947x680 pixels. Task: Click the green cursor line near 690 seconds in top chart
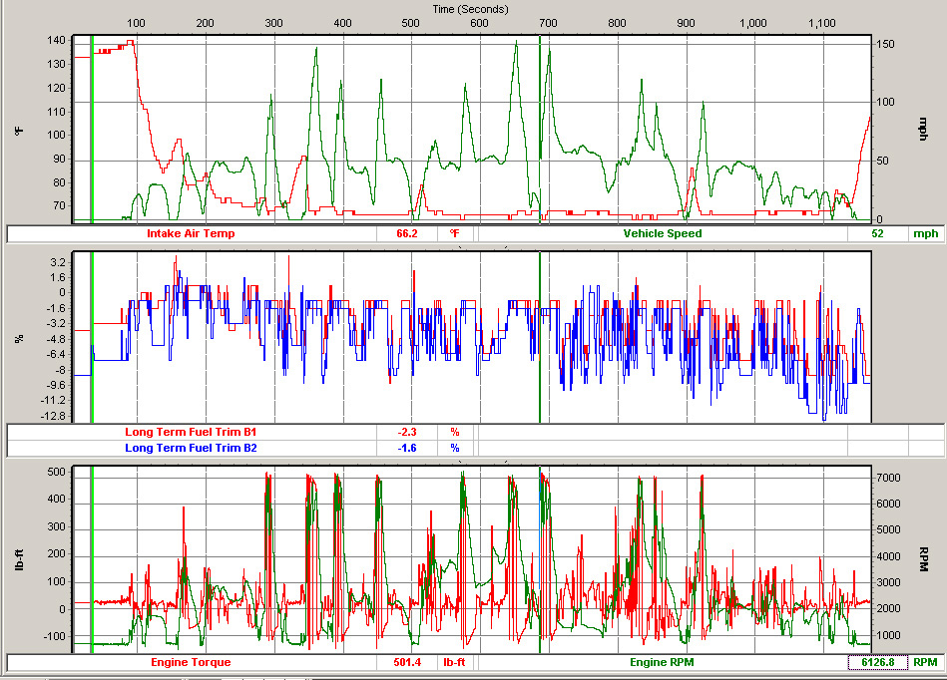(x=540, y=130)
